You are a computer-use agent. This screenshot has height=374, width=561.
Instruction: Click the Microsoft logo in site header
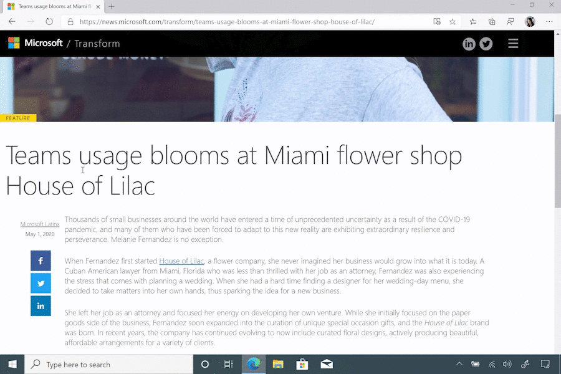35,43
